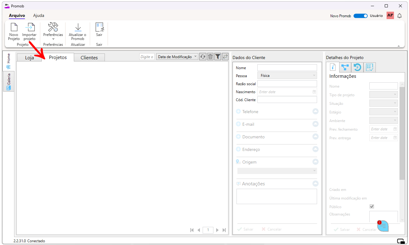Open the Data de Modificação dropdown
This screenshot has height=245, width=409.
click(x=177, y=57)
